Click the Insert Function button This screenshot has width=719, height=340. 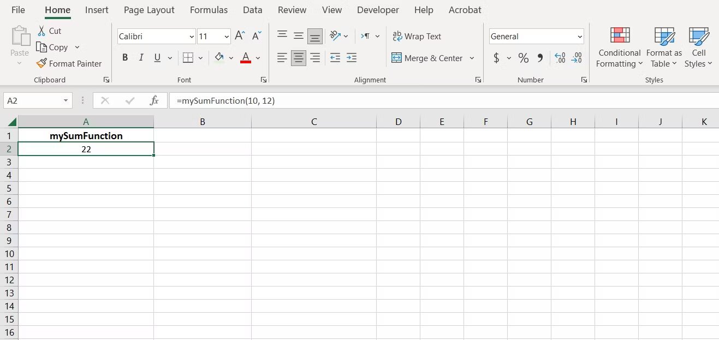[x=153, y=100]
